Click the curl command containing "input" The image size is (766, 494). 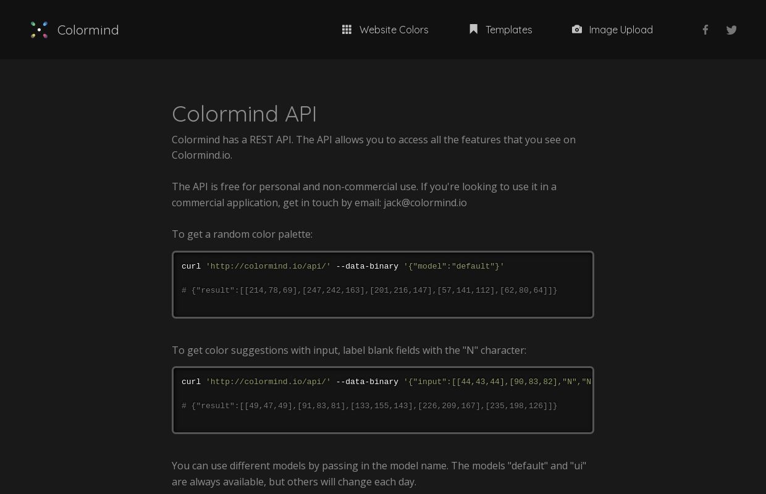click(386, 382)
